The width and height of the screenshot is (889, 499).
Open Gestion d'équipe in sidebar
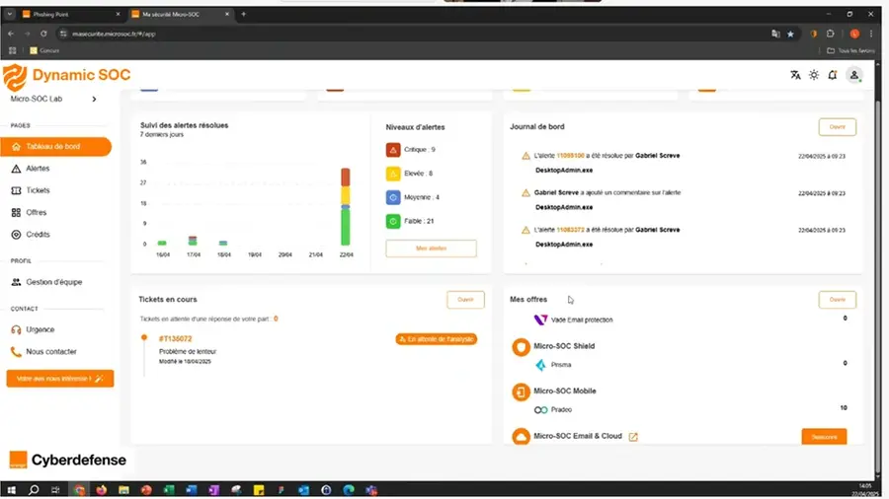point(53,282)
